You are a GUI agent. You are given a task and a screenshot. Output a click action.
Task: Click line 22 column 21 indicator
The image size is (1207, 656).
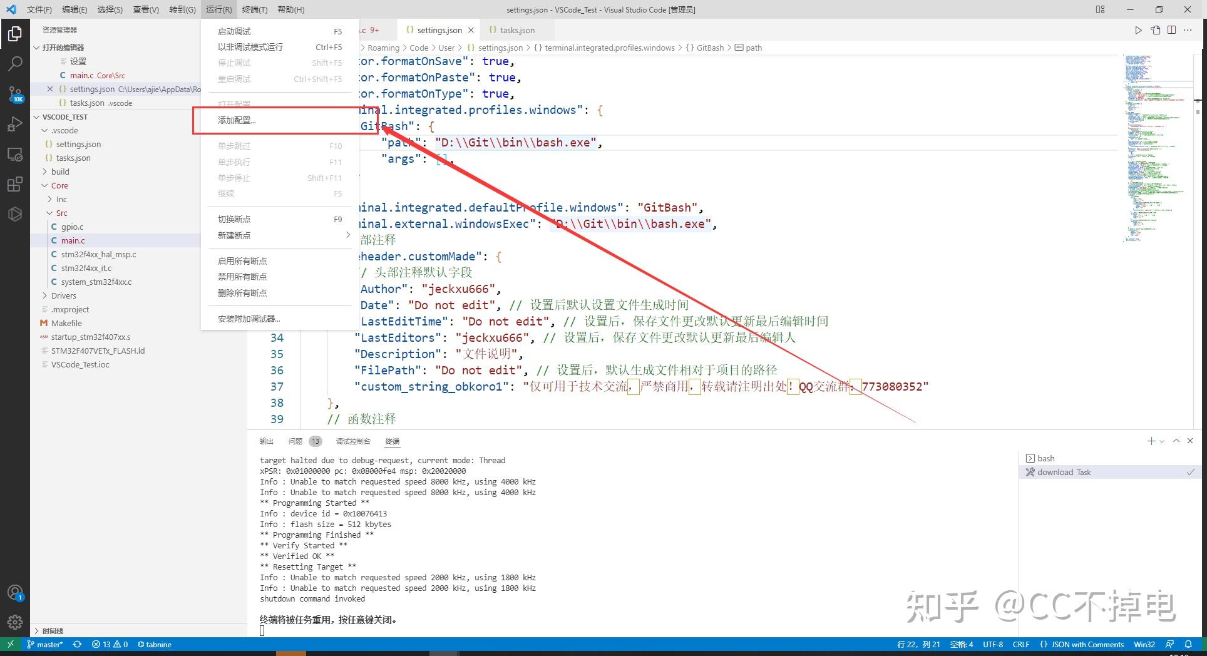click(919, 644)
